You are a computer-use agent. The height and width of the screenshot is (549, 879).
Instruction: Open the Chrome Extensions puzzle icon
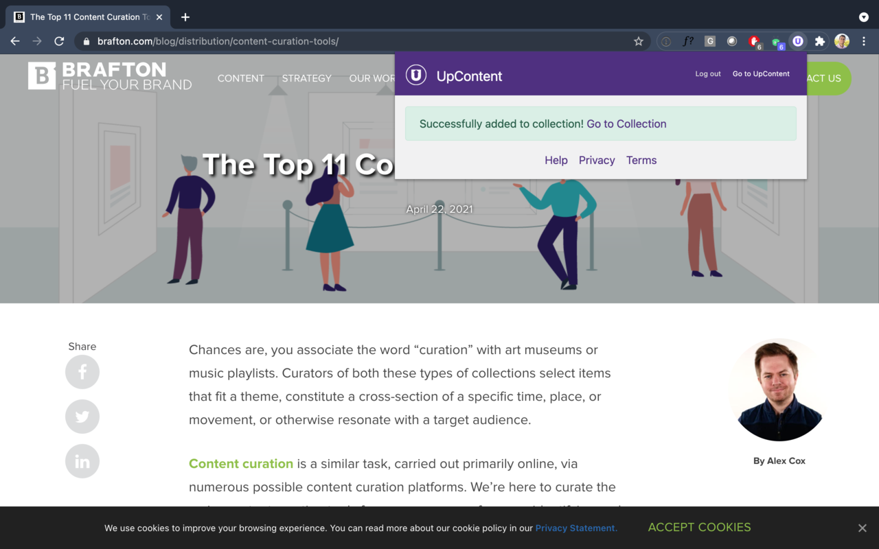[x=819, y=41]
